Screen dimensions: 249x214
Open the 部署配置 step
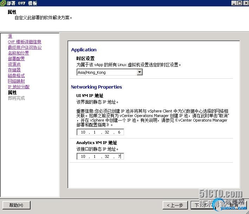(x=17, y=59)
